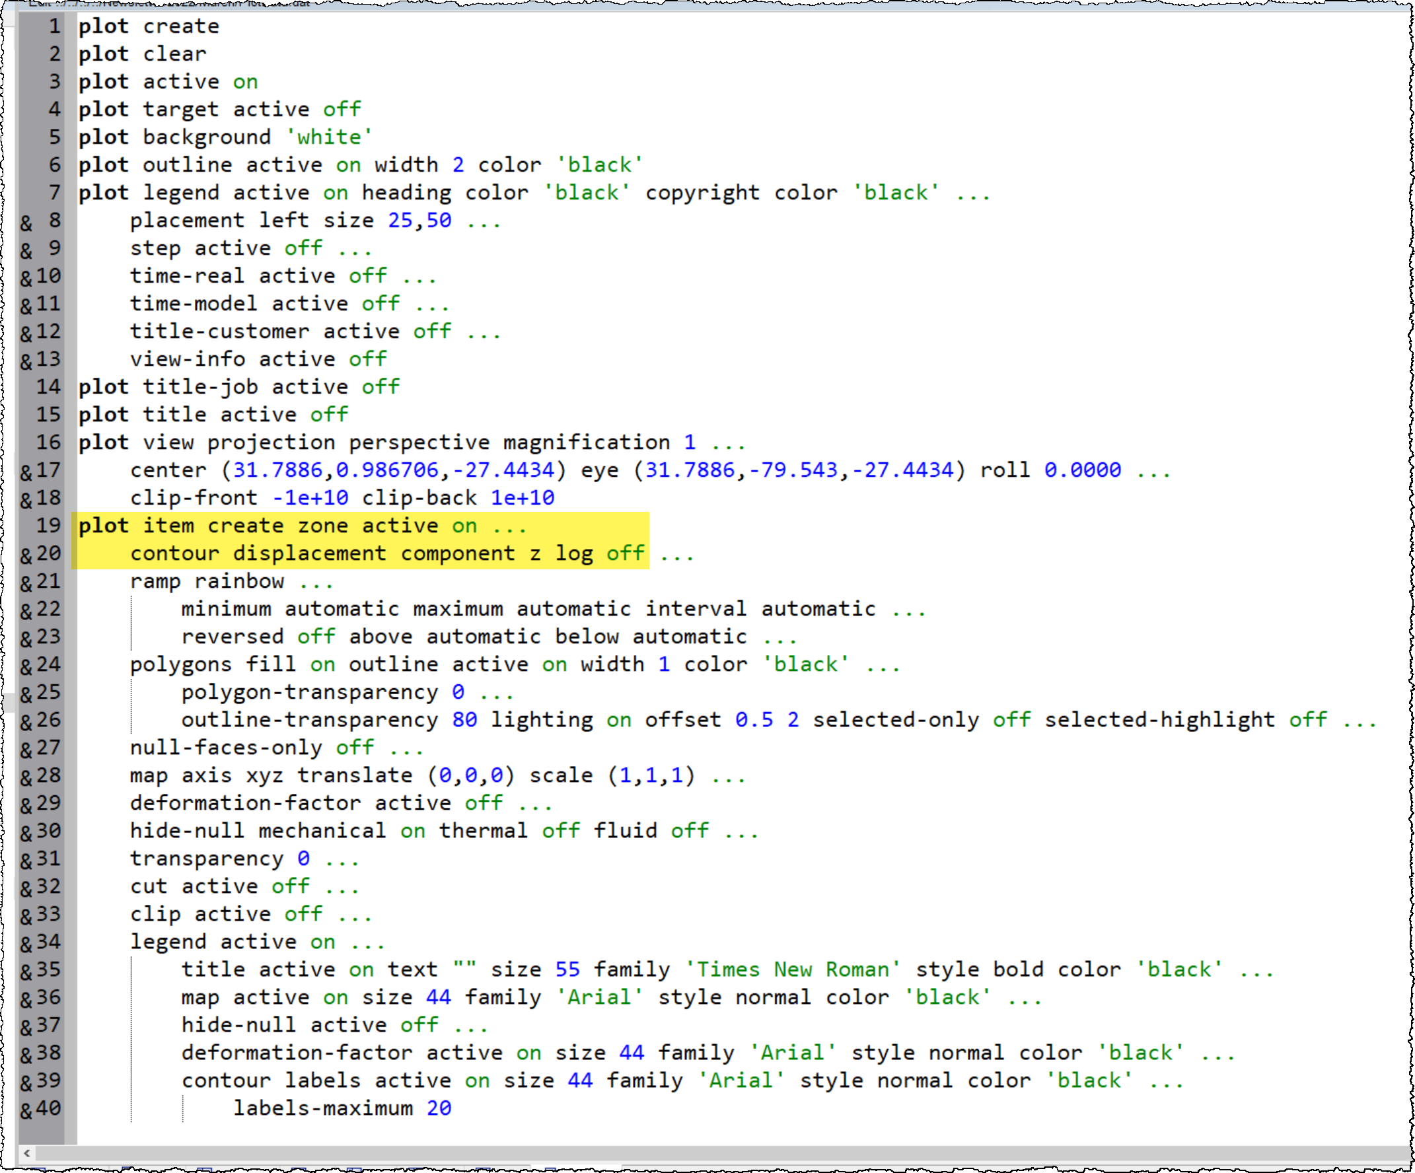Click 'transparency 0' line 31
Viewport: 1415px width, 1173px height.
coord(245,859)
